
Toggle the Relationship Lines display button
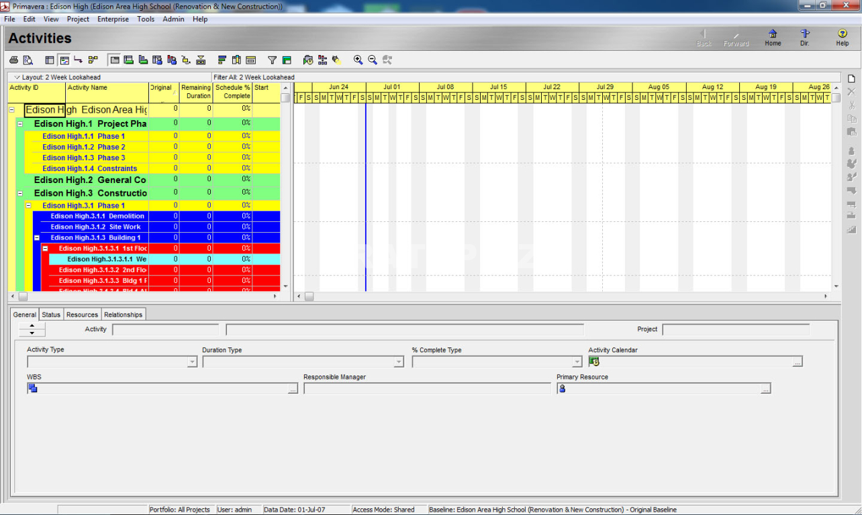pyautogui.click(x=79, y=60)
